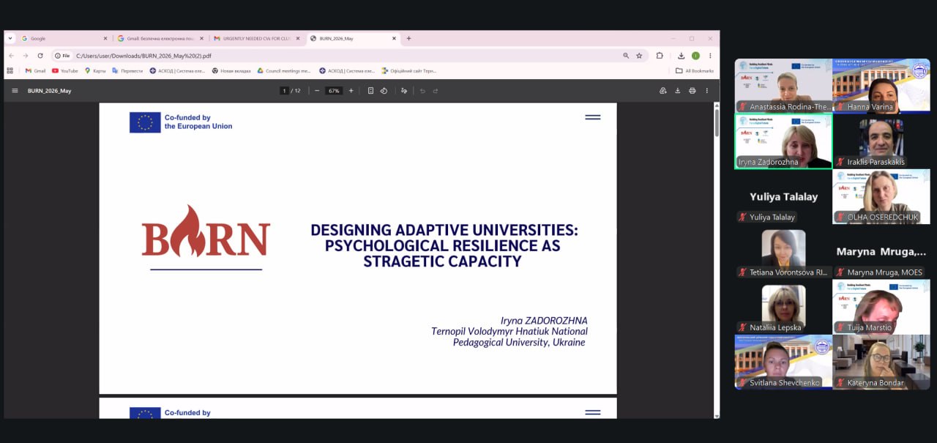Open Council meetings bookmark
The image size is (937, 443).
coord(283,71)
